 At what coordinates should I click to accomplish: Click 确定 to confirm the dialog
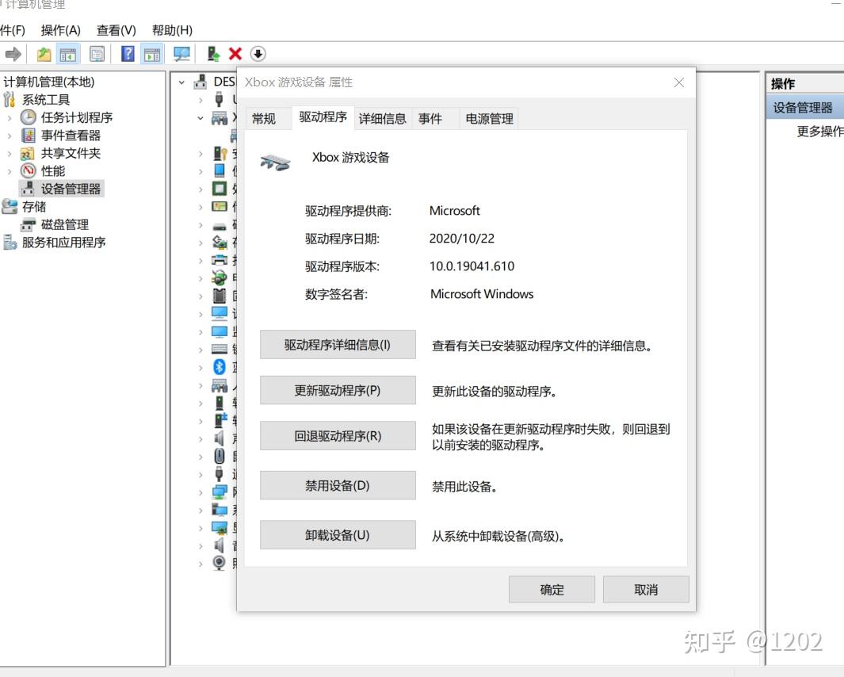tap(552, 589)
